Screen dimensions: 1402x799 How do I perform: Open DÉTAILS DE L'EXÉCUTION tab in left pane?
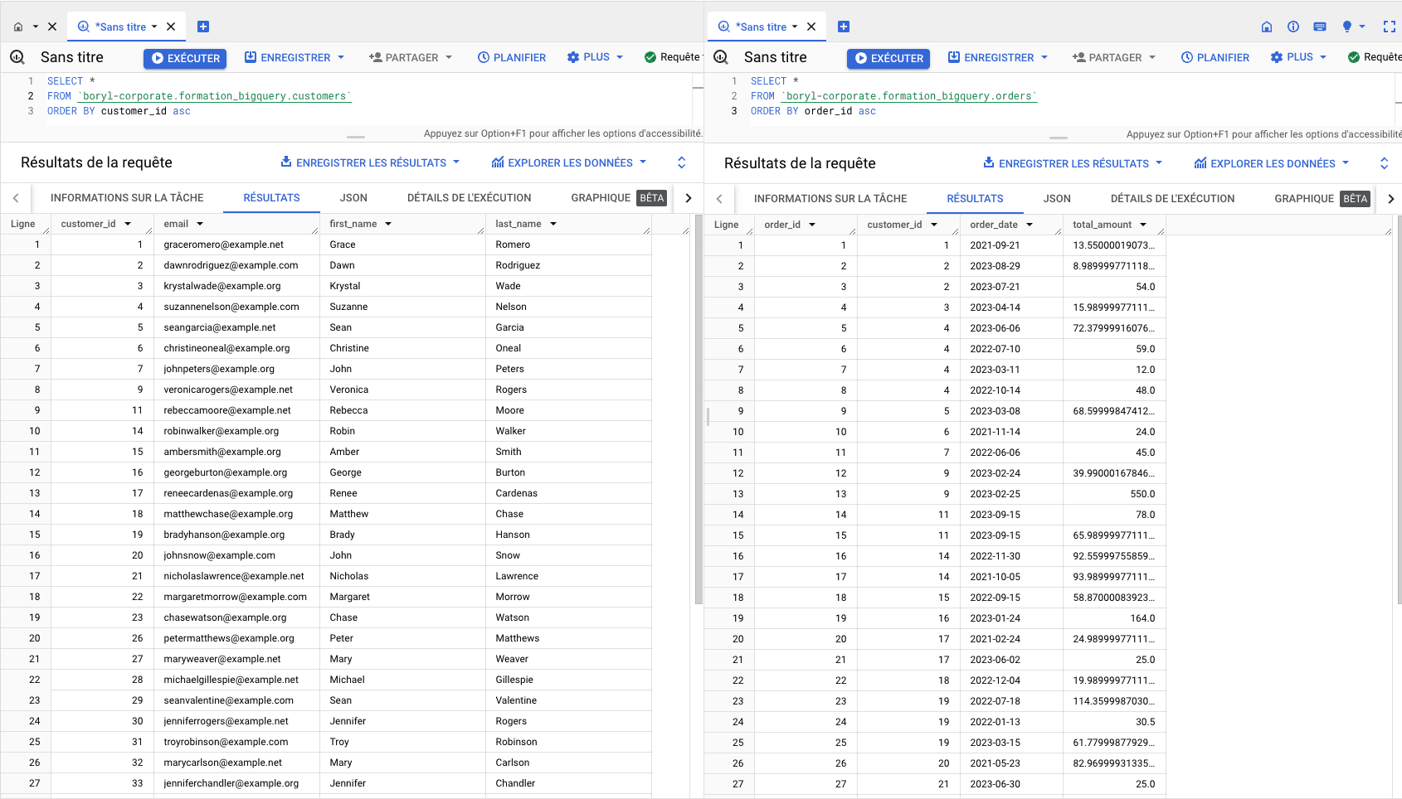469,197
